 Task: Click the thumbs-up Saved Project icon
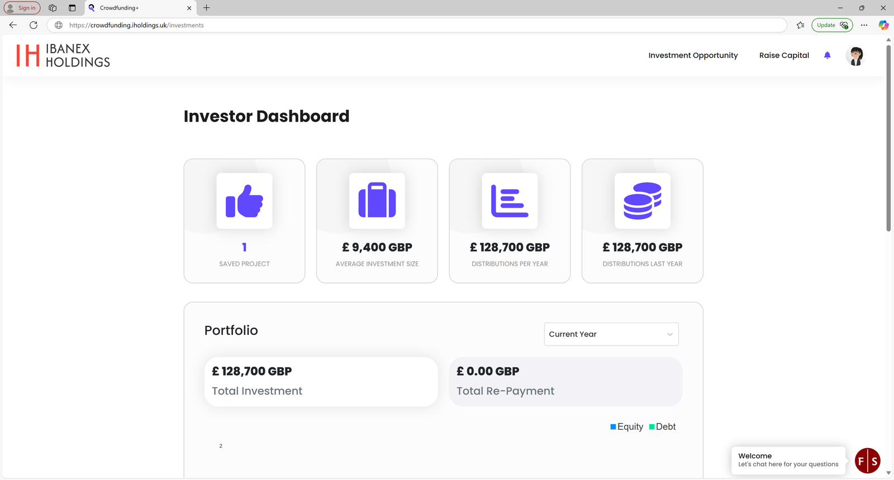(x=244, y=201)
